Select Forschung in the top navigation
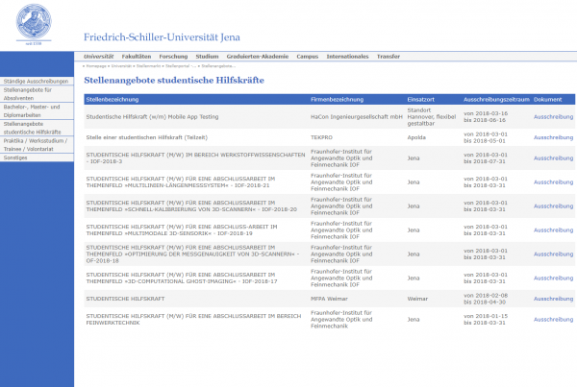The height and width of the screenshot is (387, 577). [173, 57]
